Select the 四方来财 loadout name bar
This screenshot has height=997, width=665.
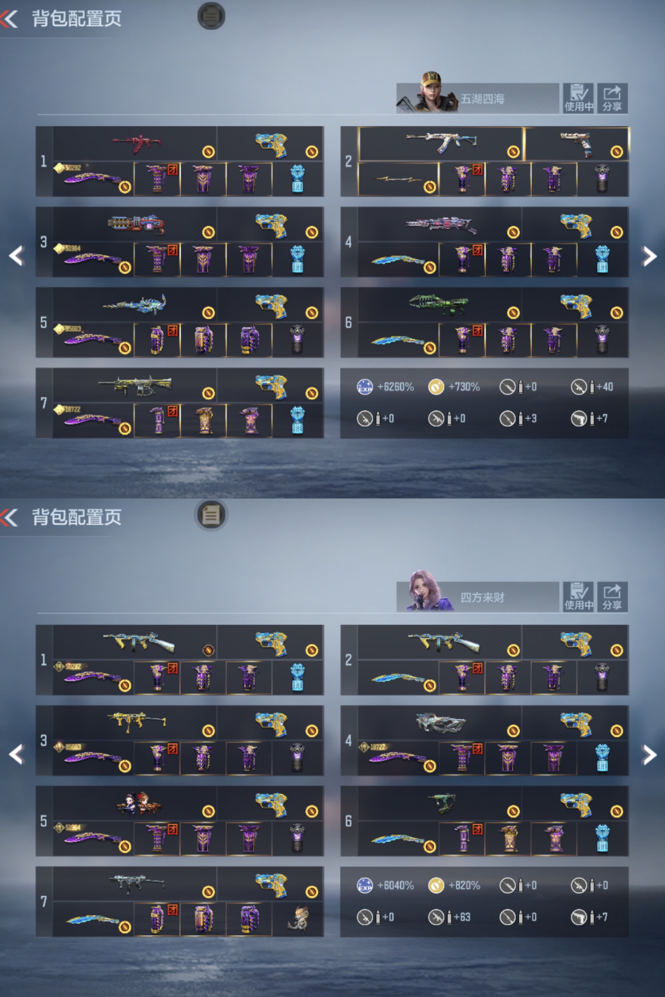click(477, 597)
